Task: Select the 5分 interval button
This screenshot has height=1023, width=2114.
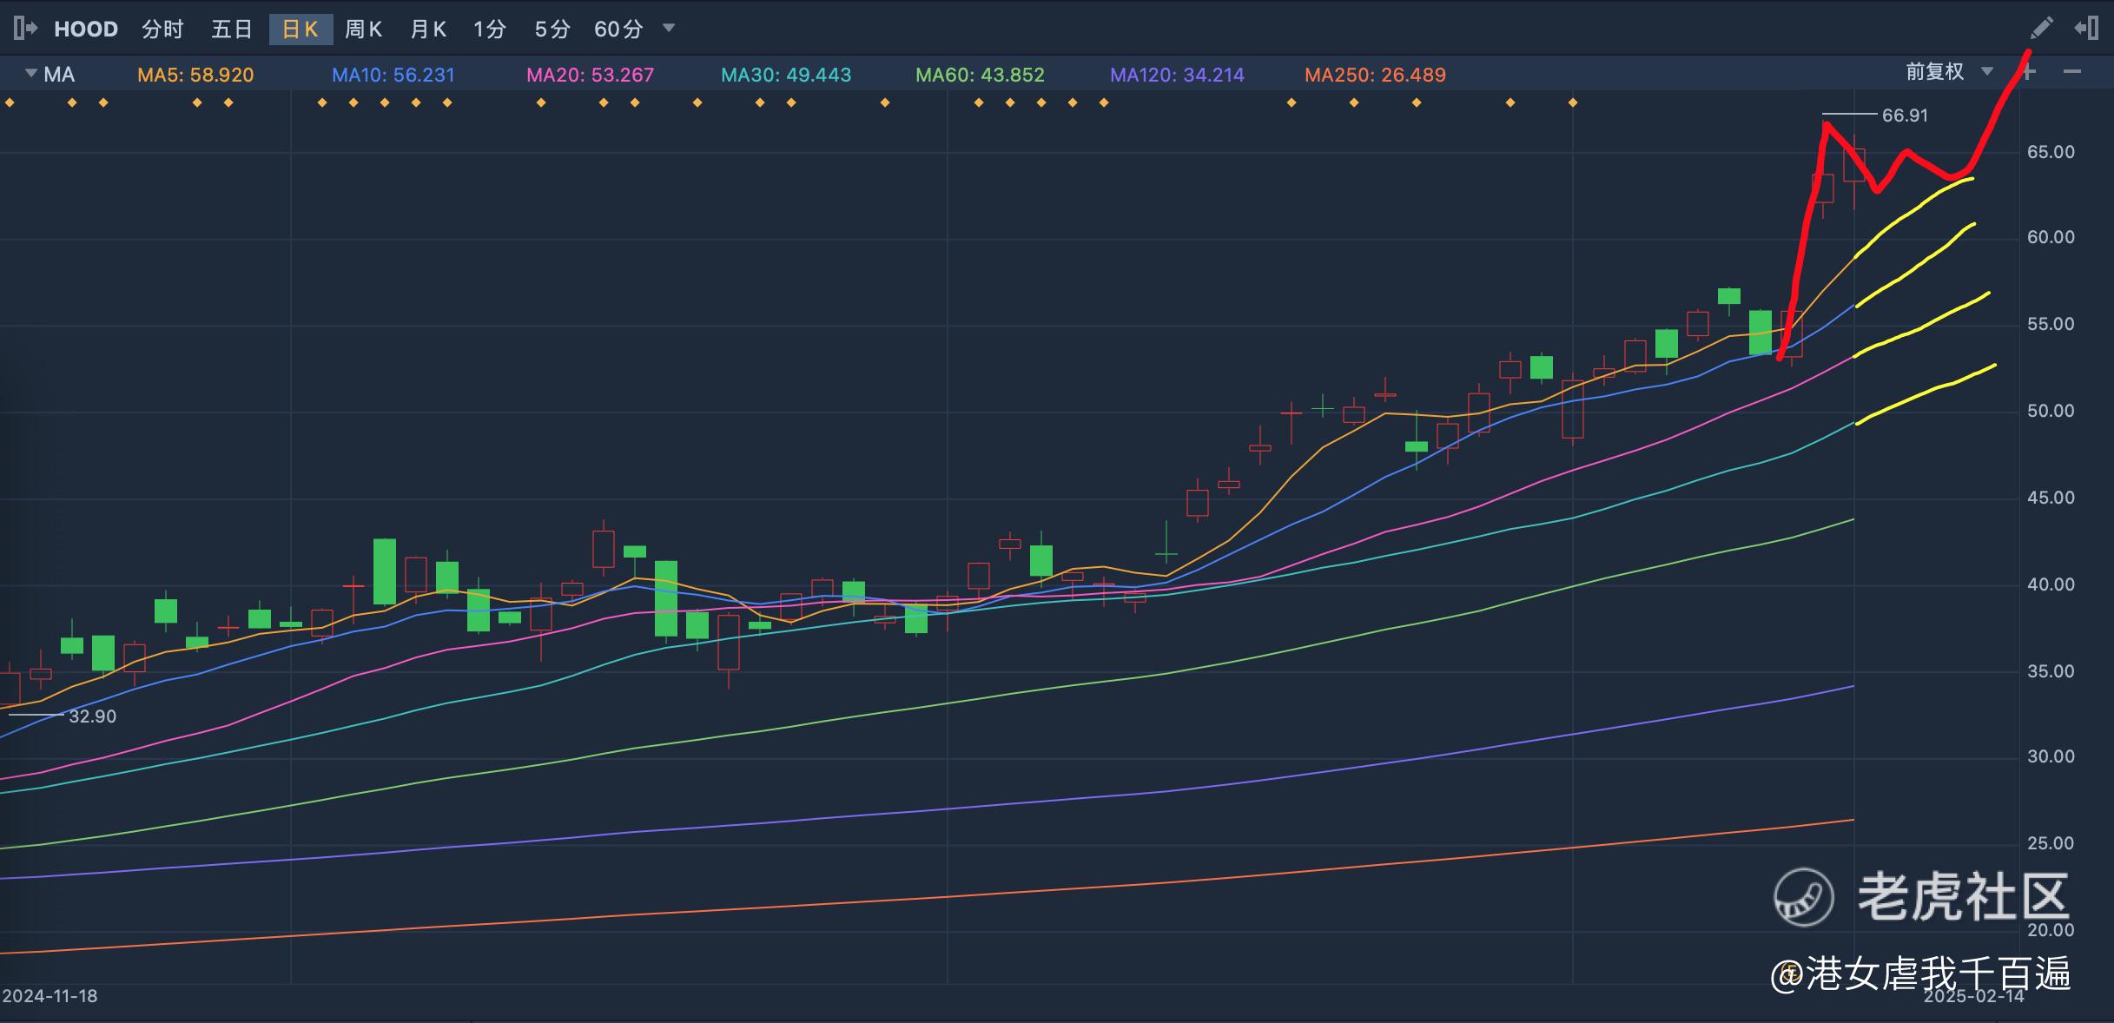Action: point(552,30)
